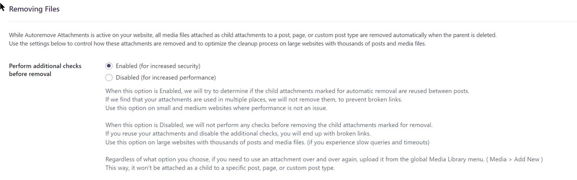
Task: Click the Removing Files section heading
Action: coord(34,9)
